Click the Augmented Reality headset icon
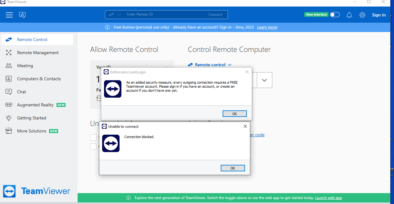394x204 pixels. (x=9, y=105)
